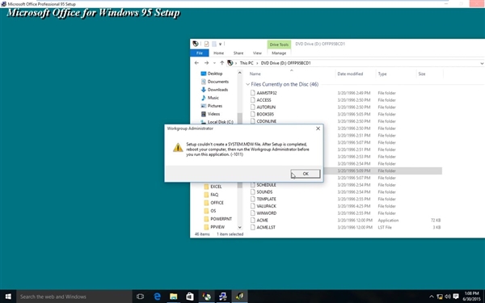Viewport: 485px width, 303px height.
Task: Click navigation pane scrollbar down arrow
Action: (240, 227)
